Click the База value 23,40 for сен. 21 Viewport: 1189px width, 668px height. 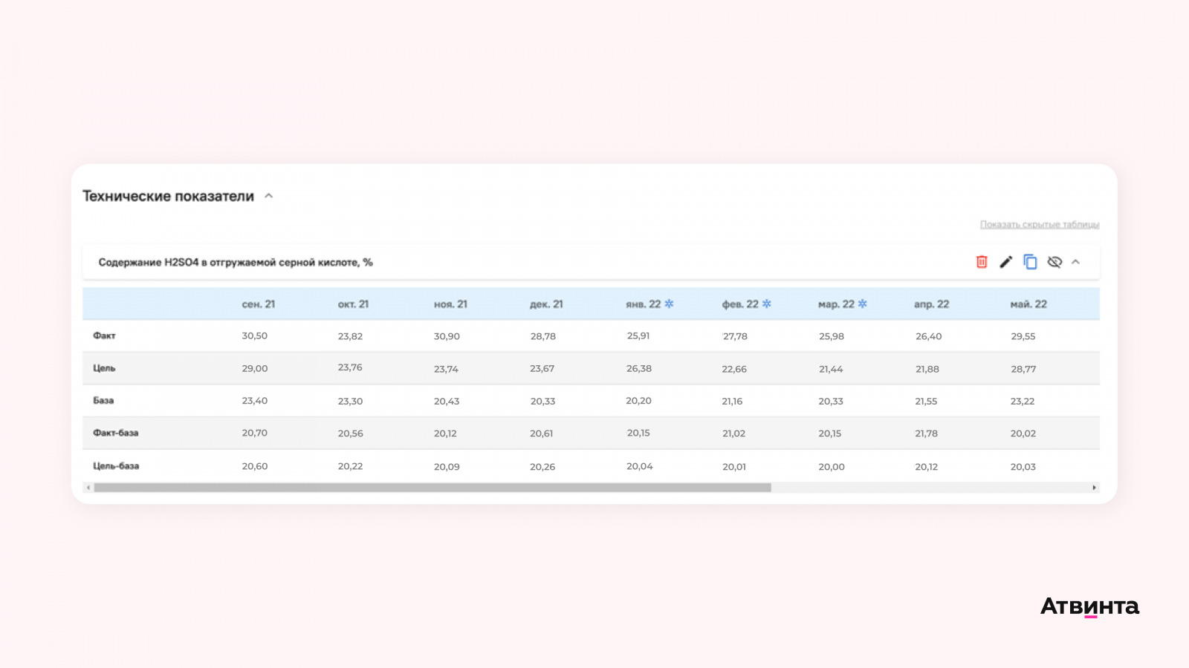point(254,401)
